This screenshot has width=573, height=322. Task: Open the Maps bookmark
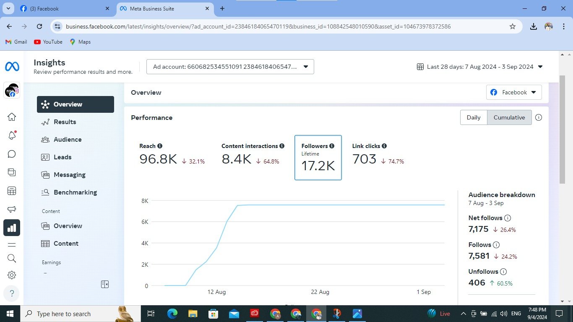(80, 42)
